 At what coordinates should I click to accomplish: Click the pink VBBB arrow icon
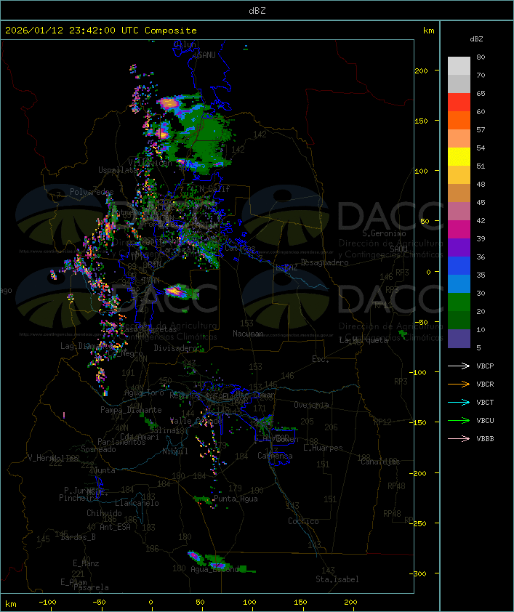click(459, 439)
